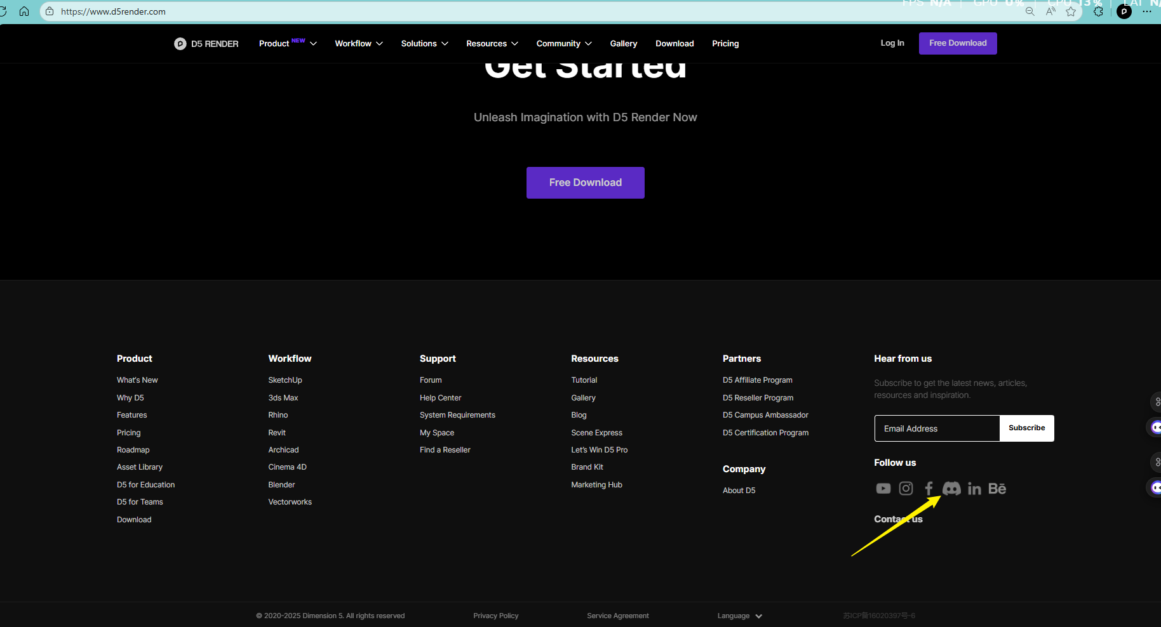The height and width of the screenshot is (627, 1161).
Task: Click the large Free Download button
Action: (x=586, y=183)
